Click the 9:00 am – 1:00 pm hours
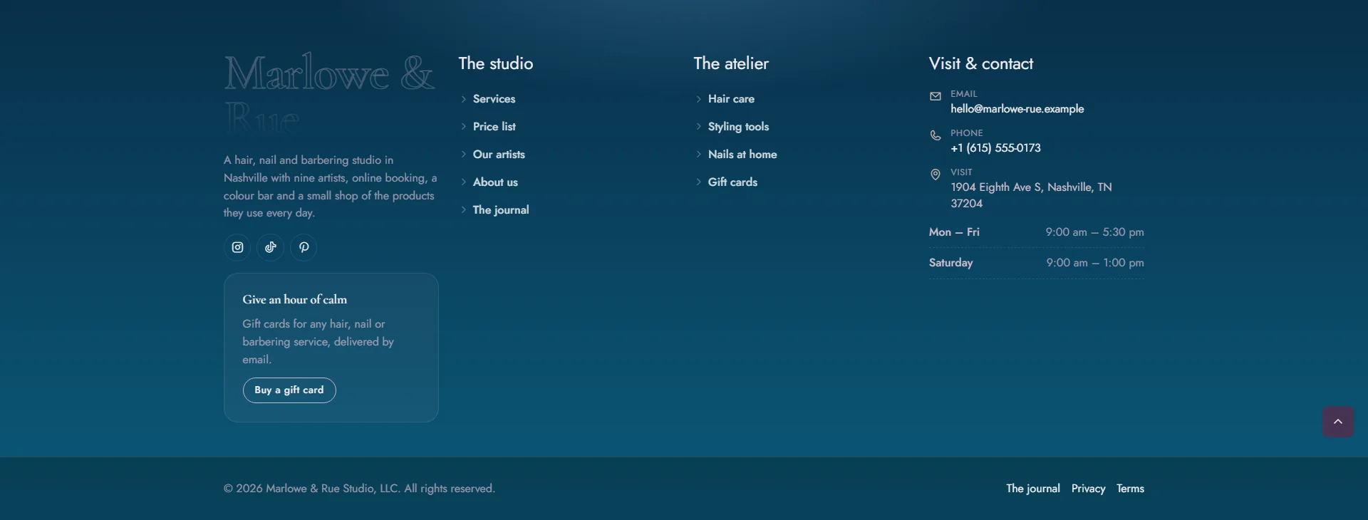 1095,263
